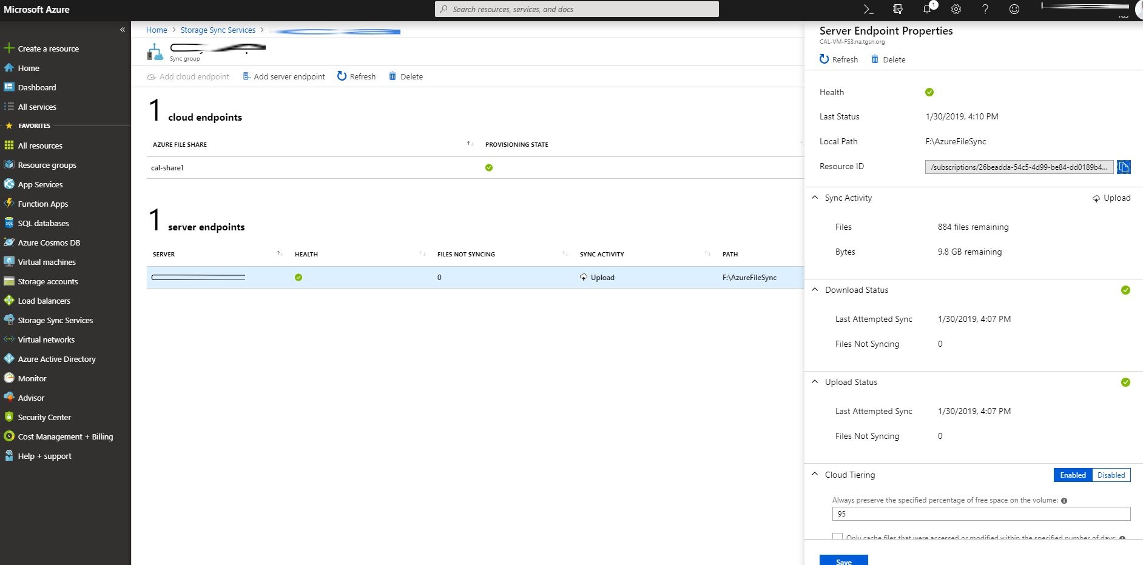Collapse the Upload Status section

point(815,382)
